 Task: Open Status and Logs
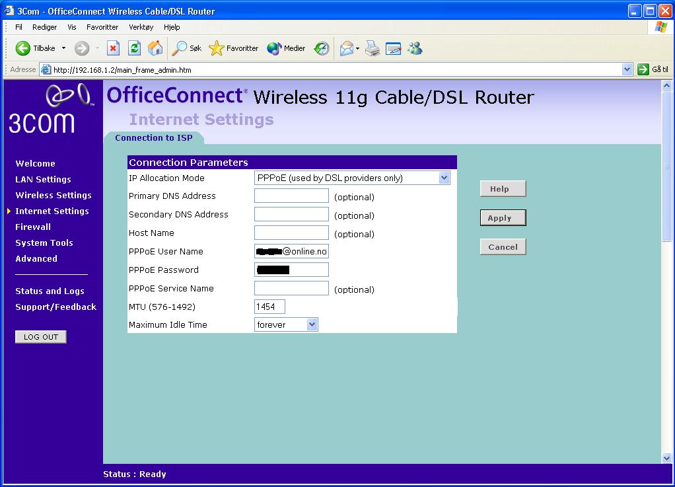[x=50, y=291]
